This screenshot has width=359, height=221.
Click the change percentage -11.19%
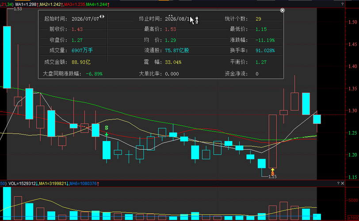pyautogui.click(x=265, y=40)
